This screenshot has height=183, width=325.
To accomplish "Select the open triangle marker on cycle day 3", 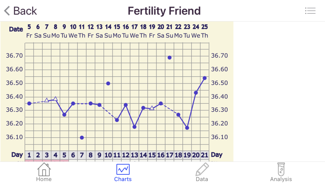I will (x=47, y=100).
